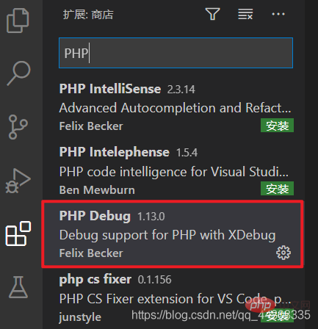Open the Search view in activity bar
318x329 pixels.
pyautogui.click(x=18, y=73)
